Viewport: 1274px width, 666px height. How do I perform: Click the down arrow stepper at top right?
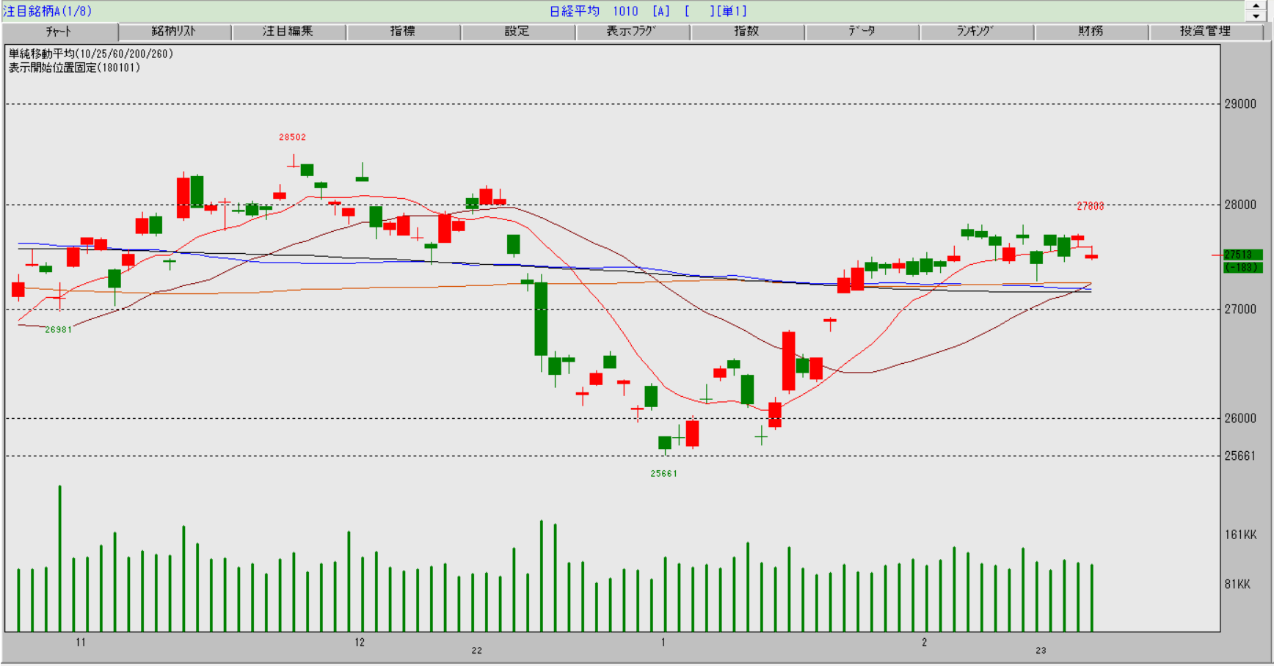click(x=1256, y=16)
